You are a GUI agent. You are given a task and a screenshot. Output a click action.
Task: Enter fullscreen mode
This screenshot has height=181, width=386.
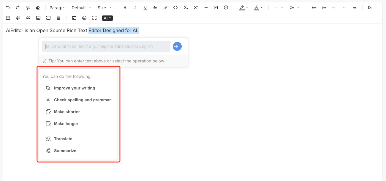coord(94,18)
